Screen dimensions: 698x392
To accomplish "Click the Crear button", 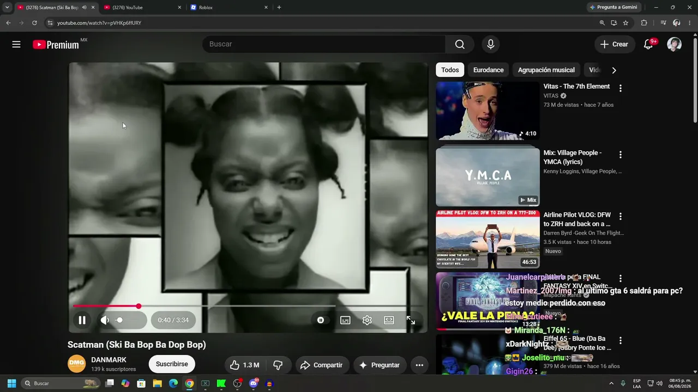I will point(615,44).
